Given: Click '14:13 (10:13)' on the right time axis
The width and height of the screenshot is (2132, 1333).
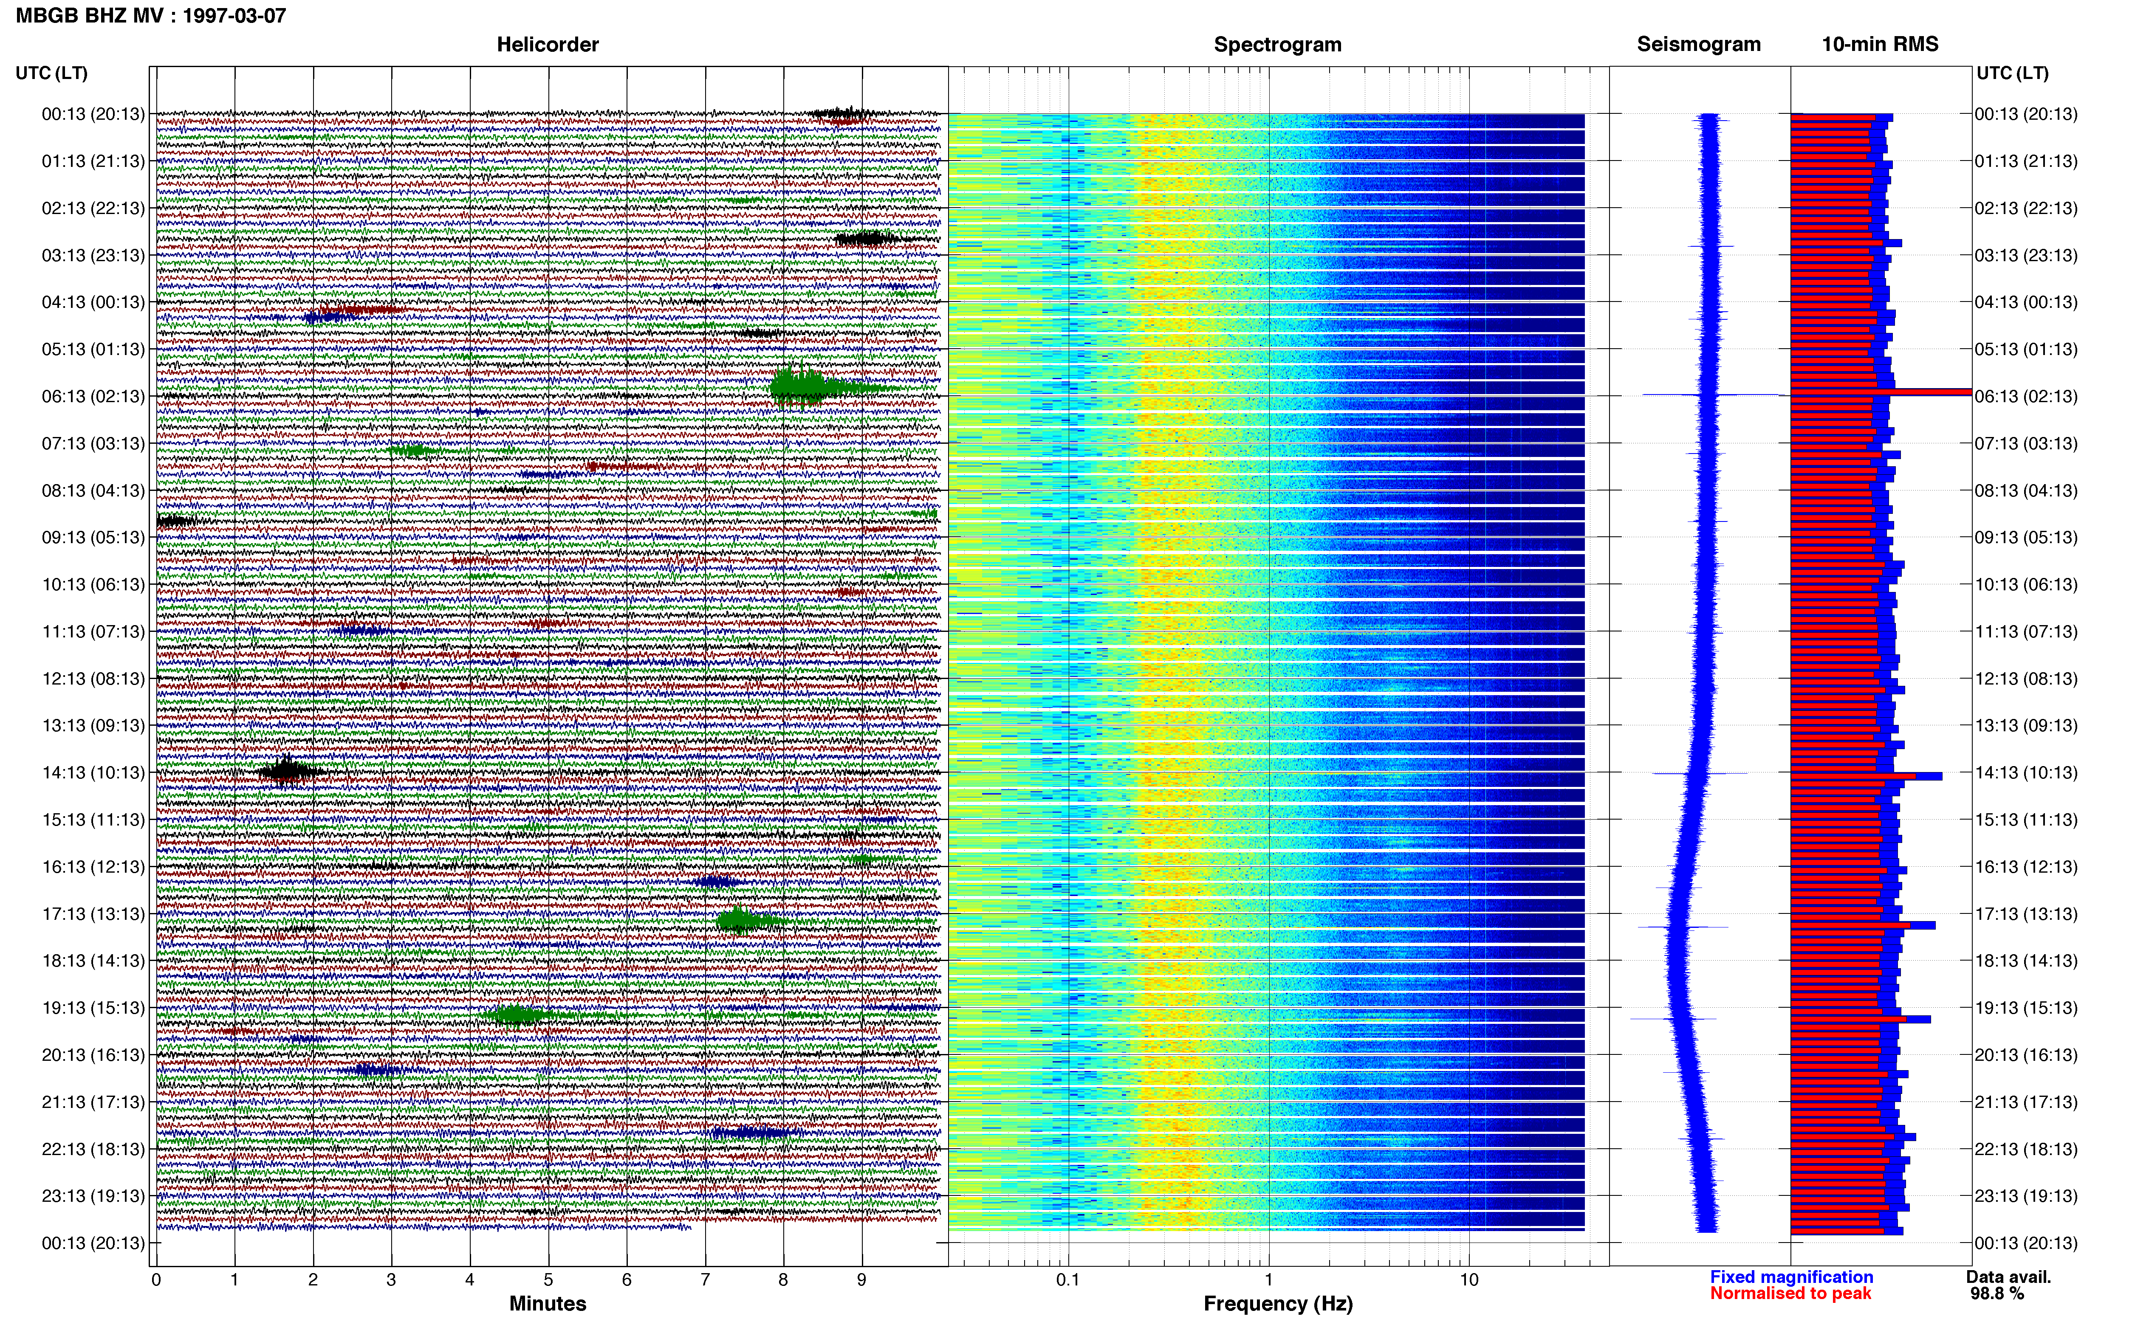Looking at the screenshot, I should (2026, 772).
